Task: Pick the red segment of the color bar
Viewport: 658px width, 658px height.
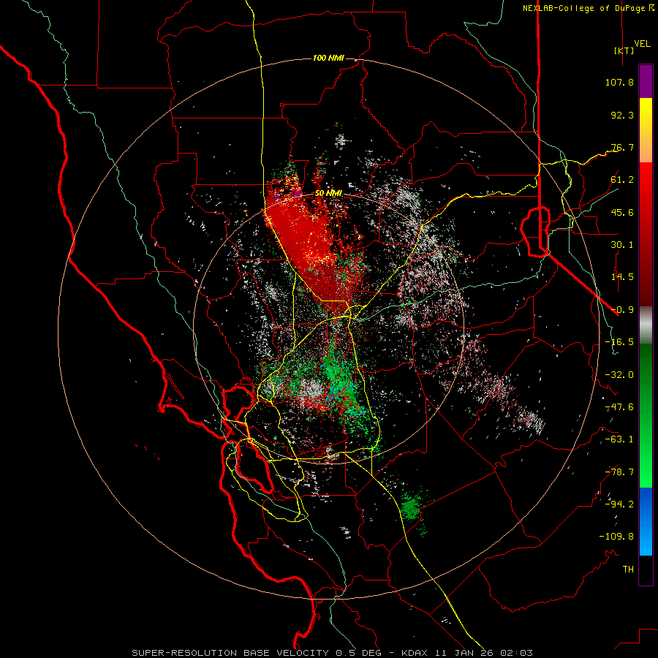Action: click(646, 234)
